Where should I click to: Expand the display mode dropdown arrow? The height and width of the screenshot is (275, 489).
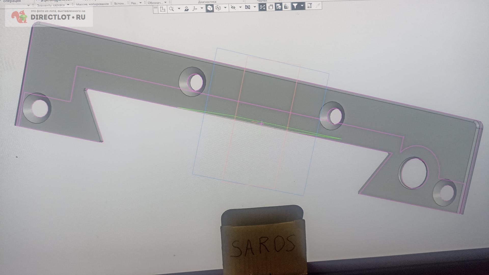click(x=225, y=8)
